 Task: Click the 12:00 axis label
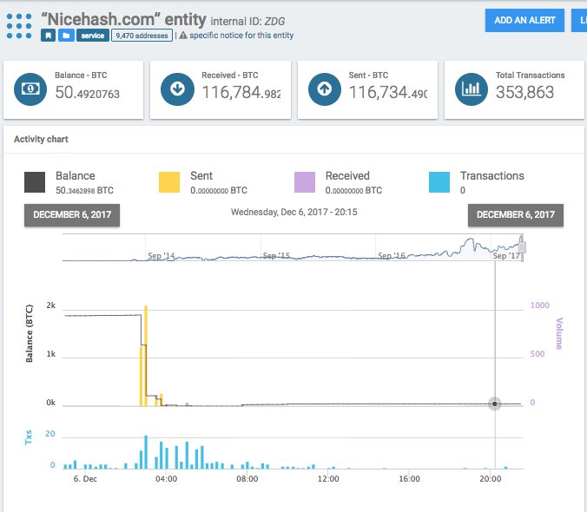328,479
